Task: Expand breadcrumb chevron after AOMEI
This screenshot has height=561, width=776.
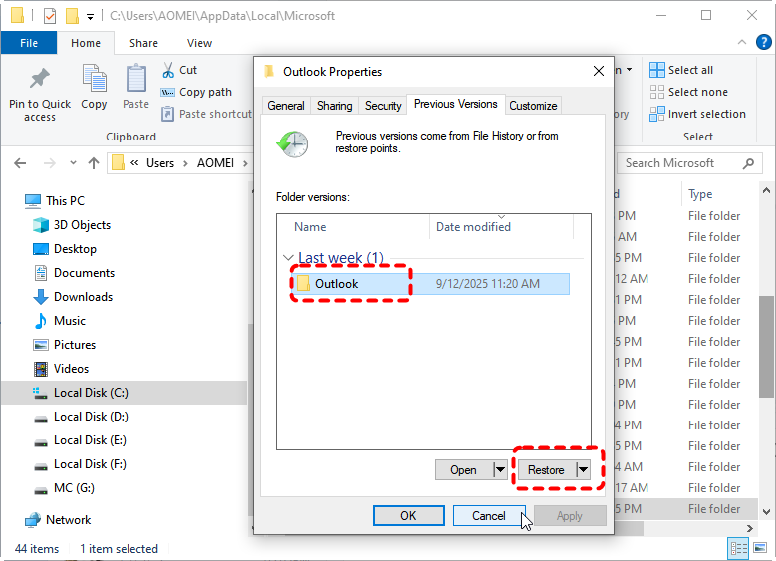Action: tap(245, 163)
